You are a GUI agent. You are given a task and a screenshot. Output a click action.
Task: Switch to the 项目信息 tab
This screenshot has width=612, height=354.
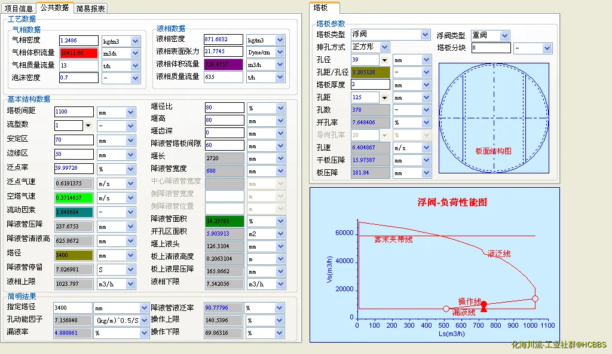tap(19, 8)
